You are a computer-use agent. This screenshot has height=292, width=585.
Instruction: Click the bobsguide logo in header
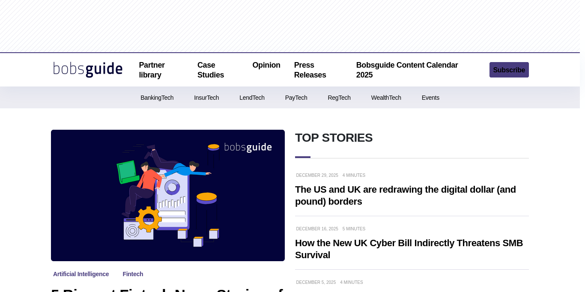coord(88,69)
